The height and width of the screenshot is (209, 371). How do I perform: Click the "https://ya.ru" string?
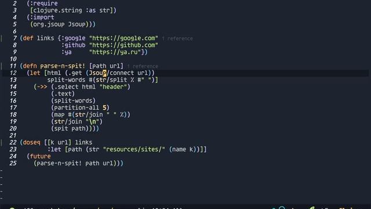pyautogui.click(x=115, y=52)
